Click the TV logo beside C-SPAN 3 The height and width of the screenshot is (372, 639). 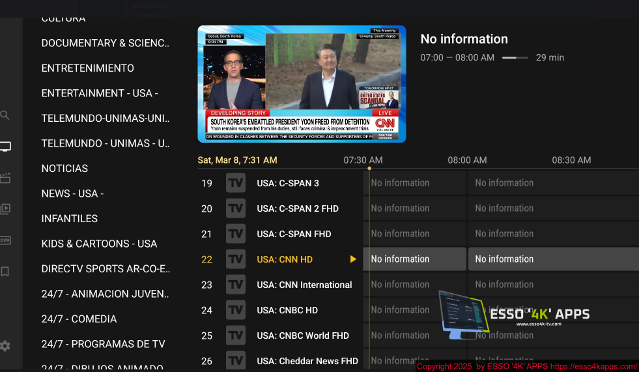[235, 183]
